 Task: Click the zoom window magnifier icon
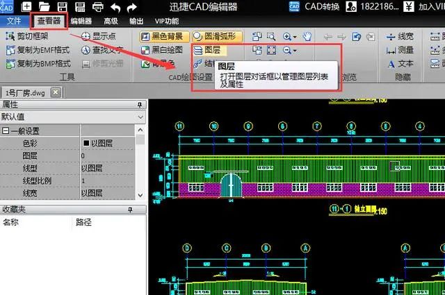click(271, 36)
